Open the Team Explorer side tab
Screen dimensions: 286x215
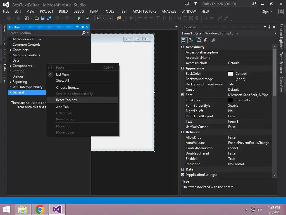[281, 62]
